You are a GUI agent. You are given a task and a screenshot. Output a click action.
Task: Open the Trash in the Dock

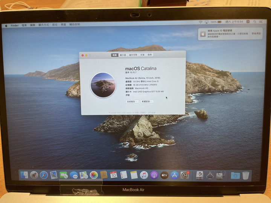tap(245, 176)
